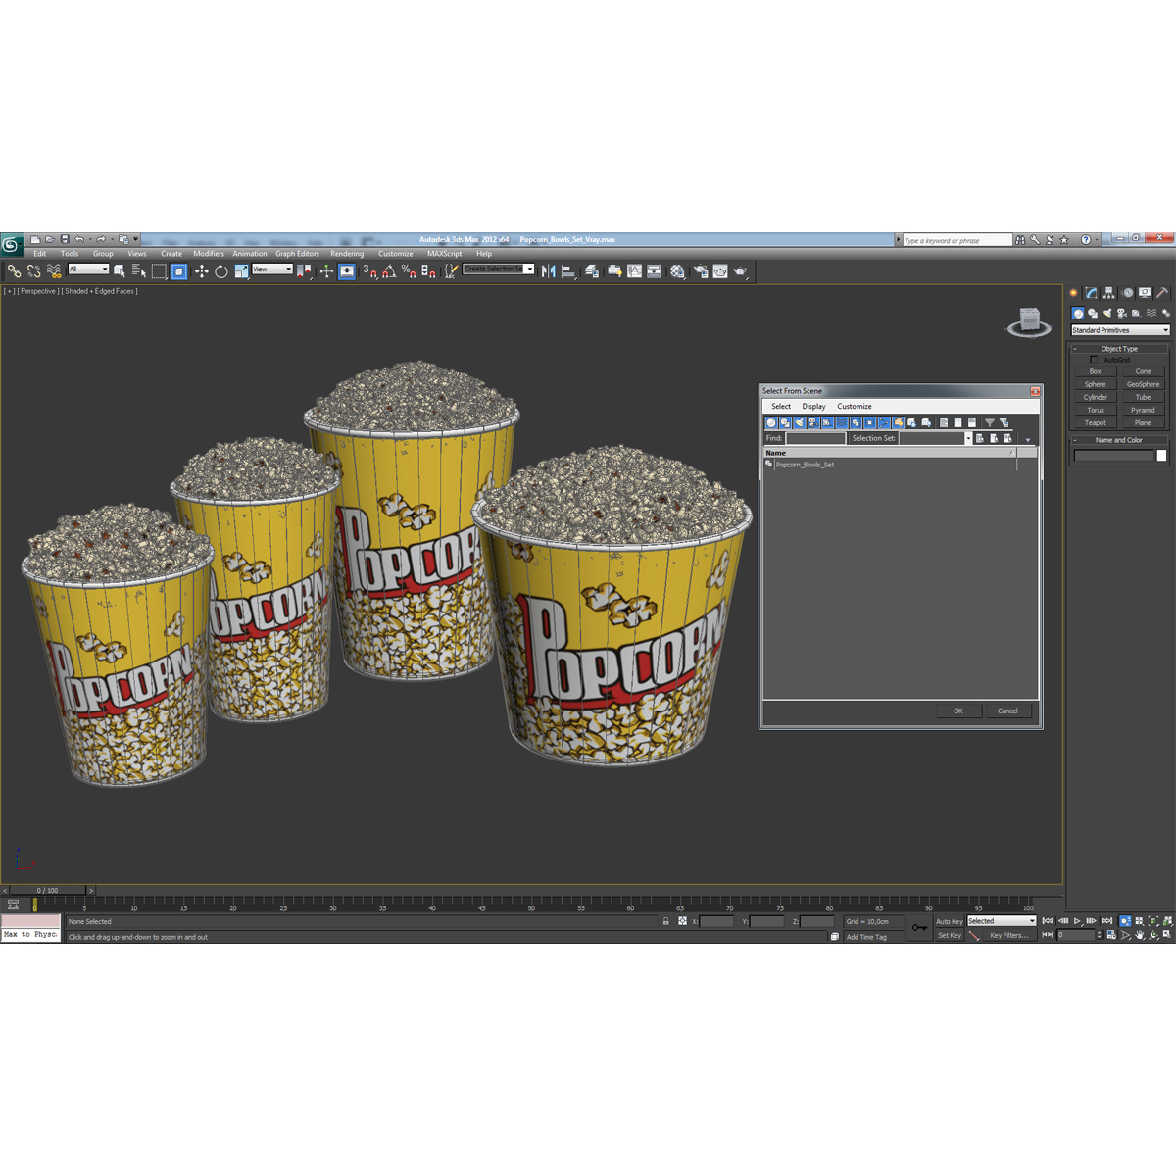Switch to the Lights category in Create panel

click(x=1108, y=314)
